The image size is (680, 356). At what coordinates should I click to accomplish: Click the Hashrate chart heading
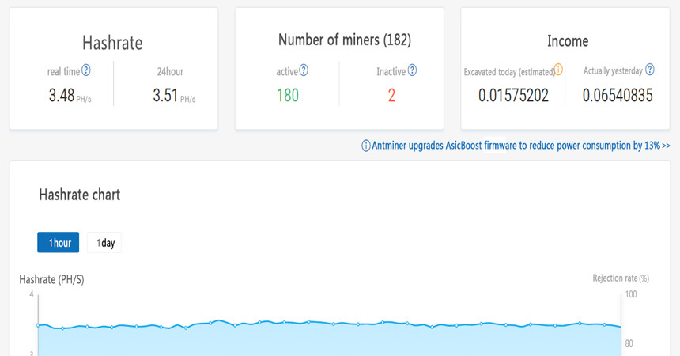click(x=79, y=194)
